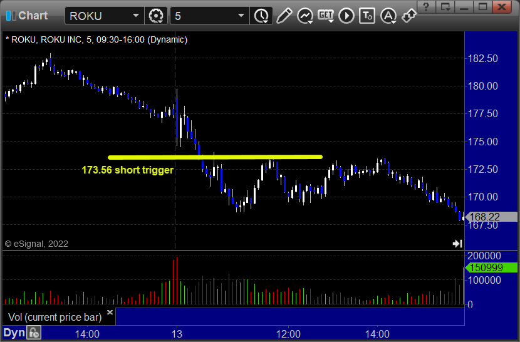Click the 170.00 price axis label

point(483,197)
